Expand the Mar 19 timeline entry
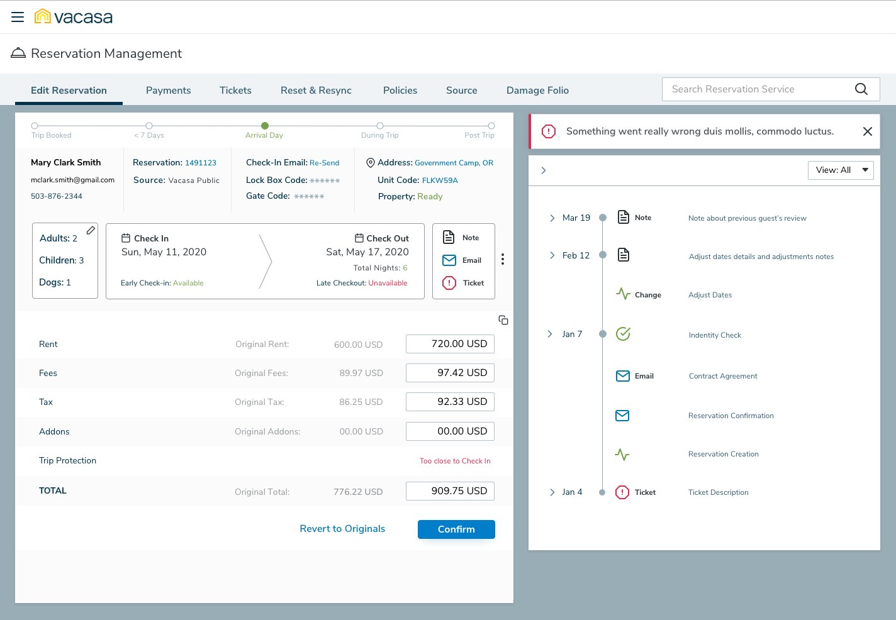The image size is (896, 620). 552,218
